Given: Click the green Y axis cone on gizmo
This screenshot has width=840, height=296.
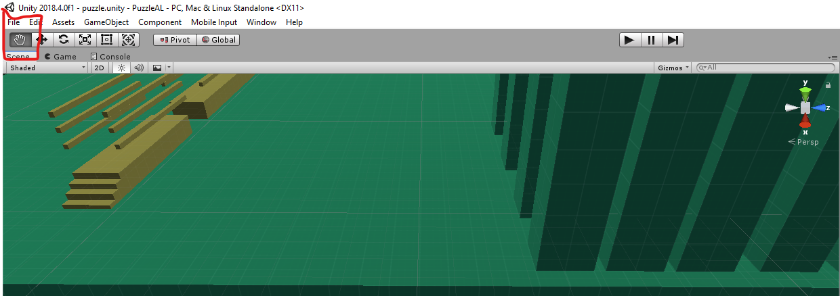Looking at the screenshot, I should [805, 91].
